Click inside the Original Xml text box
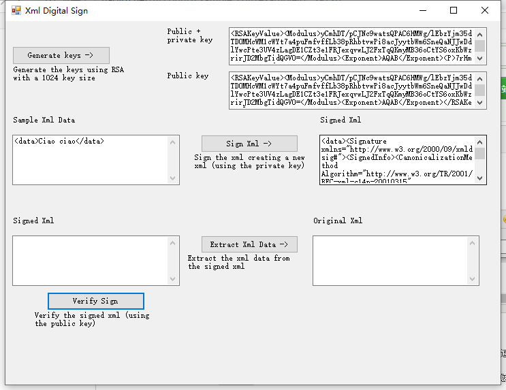 pyautogui.click(x=390, y=261)
